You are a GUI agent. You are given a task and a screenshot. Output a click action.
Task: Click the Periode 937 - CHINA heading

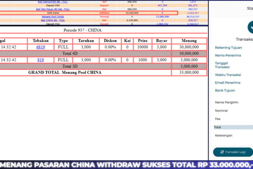(x=83, y=30)
